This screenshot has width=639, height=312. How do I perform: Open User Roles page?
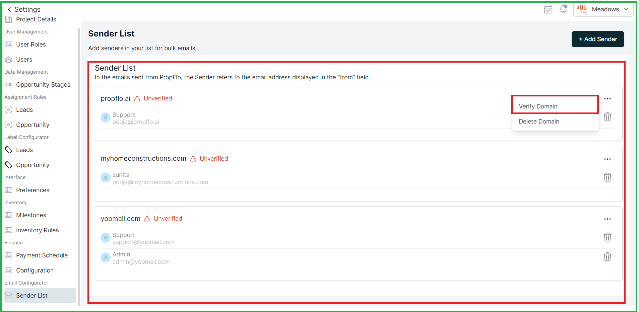(x=31, y=45)
